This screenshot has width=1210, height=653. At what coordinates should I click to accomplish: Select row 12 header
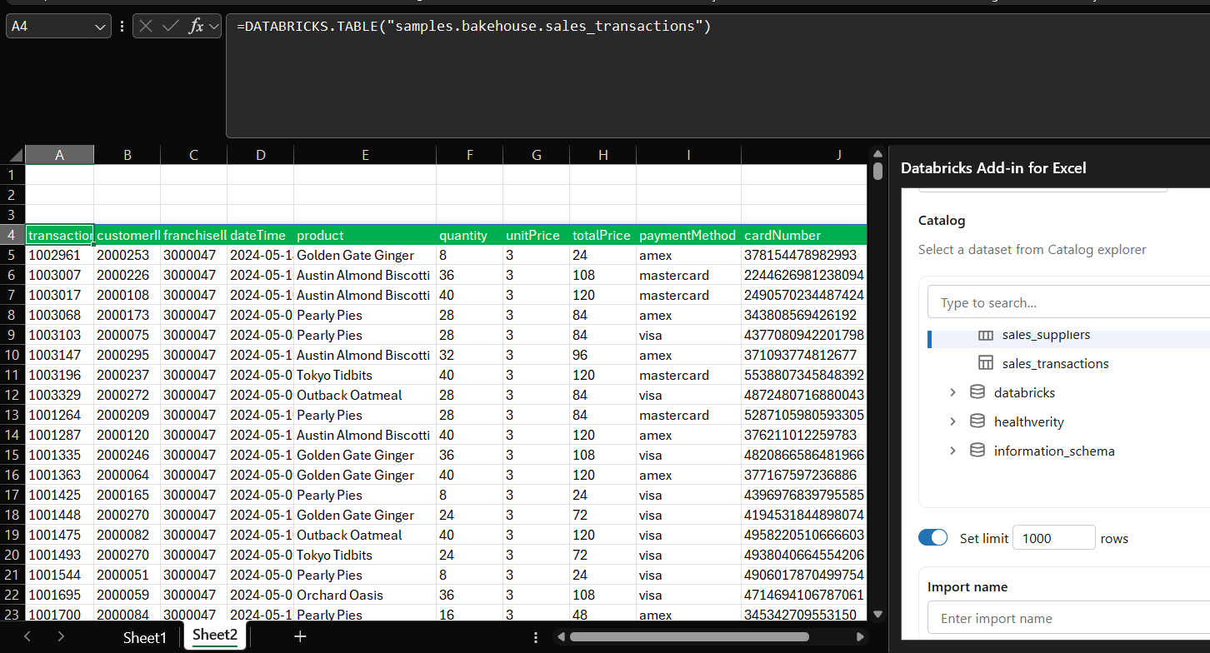point(12,395)
